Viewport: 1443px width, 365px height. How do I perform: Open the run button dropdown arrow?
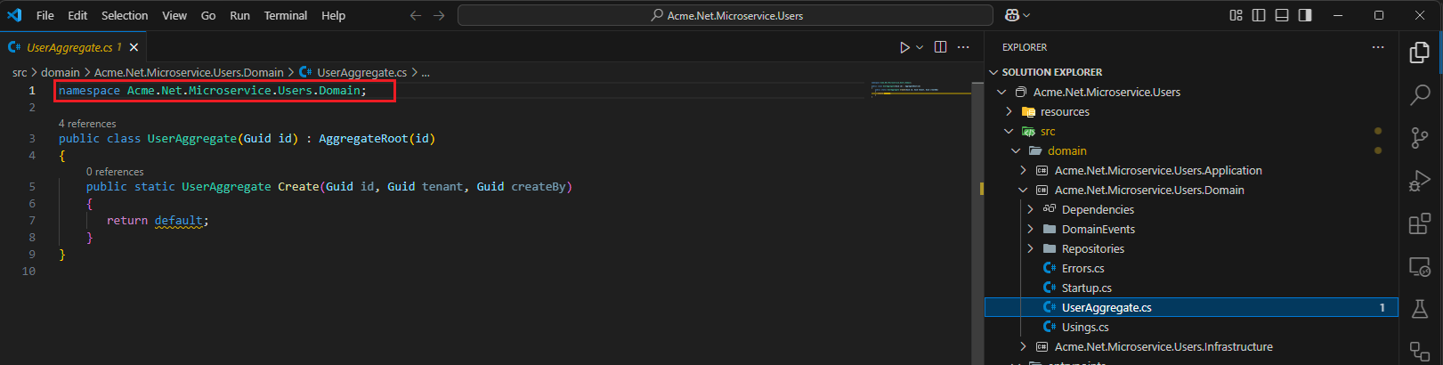click(920, 47)
